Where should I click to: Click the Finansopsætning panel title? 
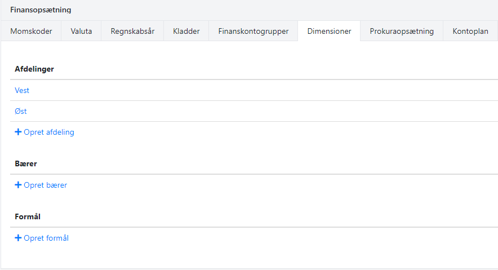41,10
